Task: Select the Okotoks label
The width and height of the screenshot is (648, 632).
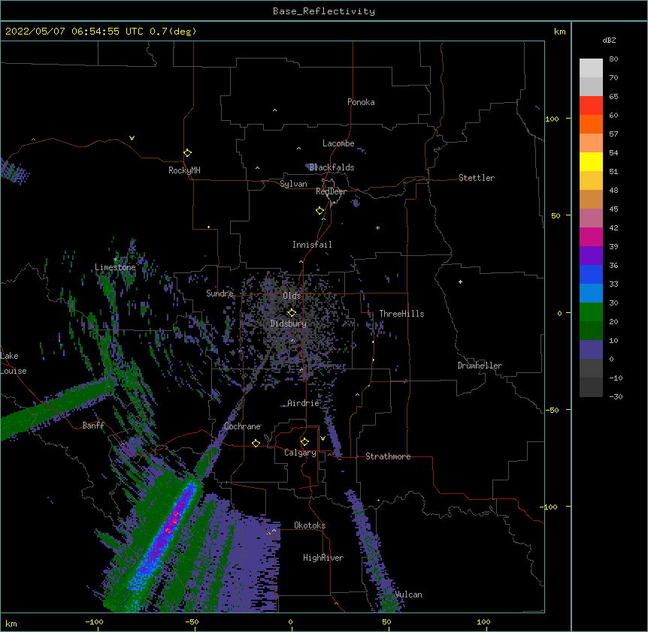Action: tap(310, 525)
